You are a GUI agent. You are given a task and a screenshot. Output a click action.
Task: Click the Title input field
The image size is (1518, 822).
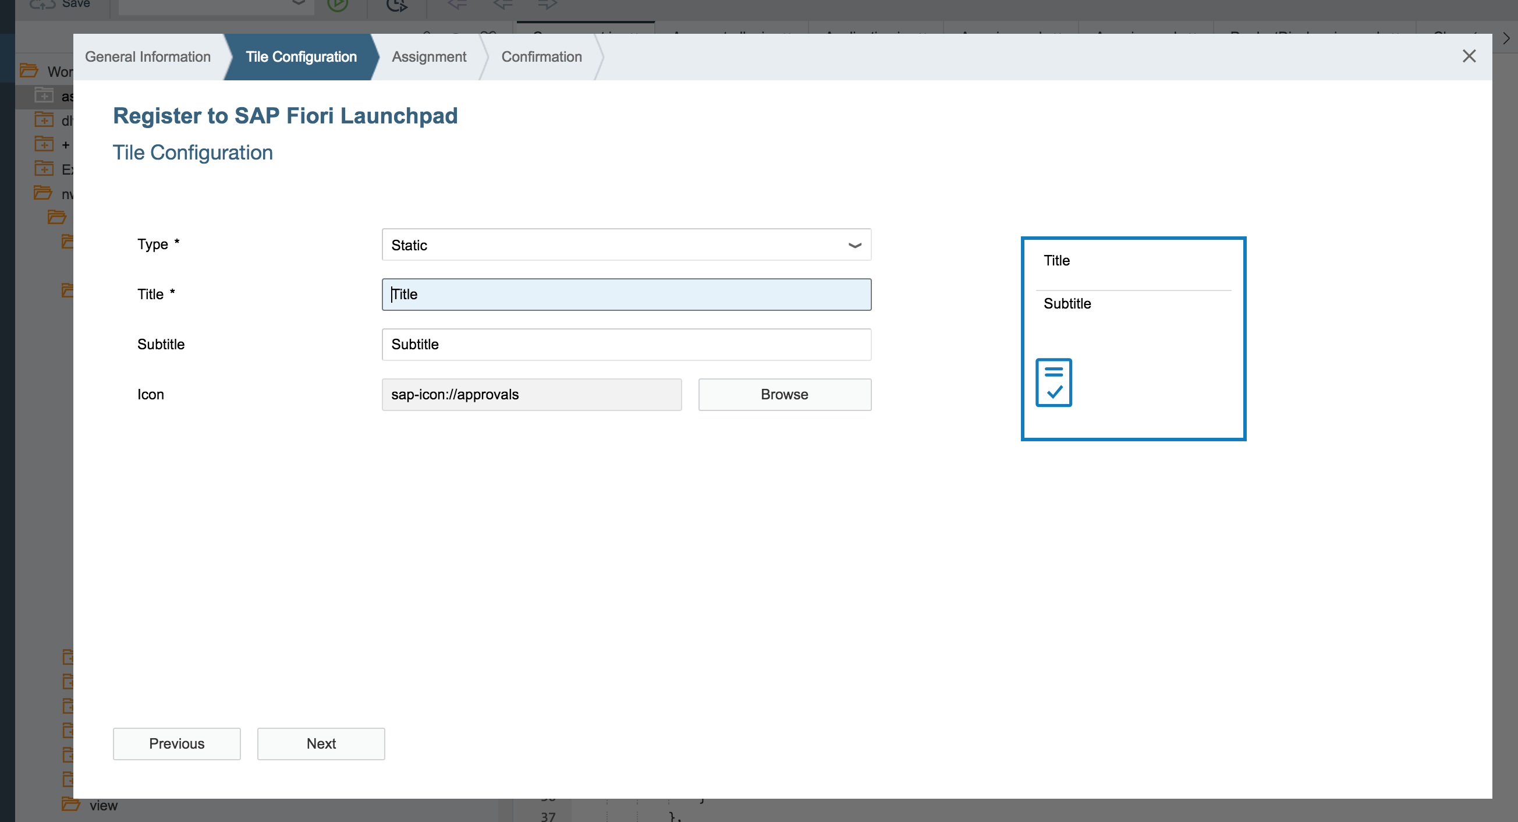(626, 295)
